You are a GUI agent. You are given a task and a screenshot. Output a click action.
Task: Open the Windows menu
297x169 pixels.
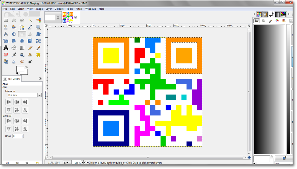tap(90, 9)
